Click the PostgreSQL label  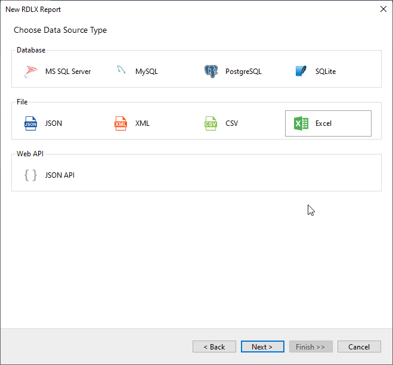coord(243,72)
